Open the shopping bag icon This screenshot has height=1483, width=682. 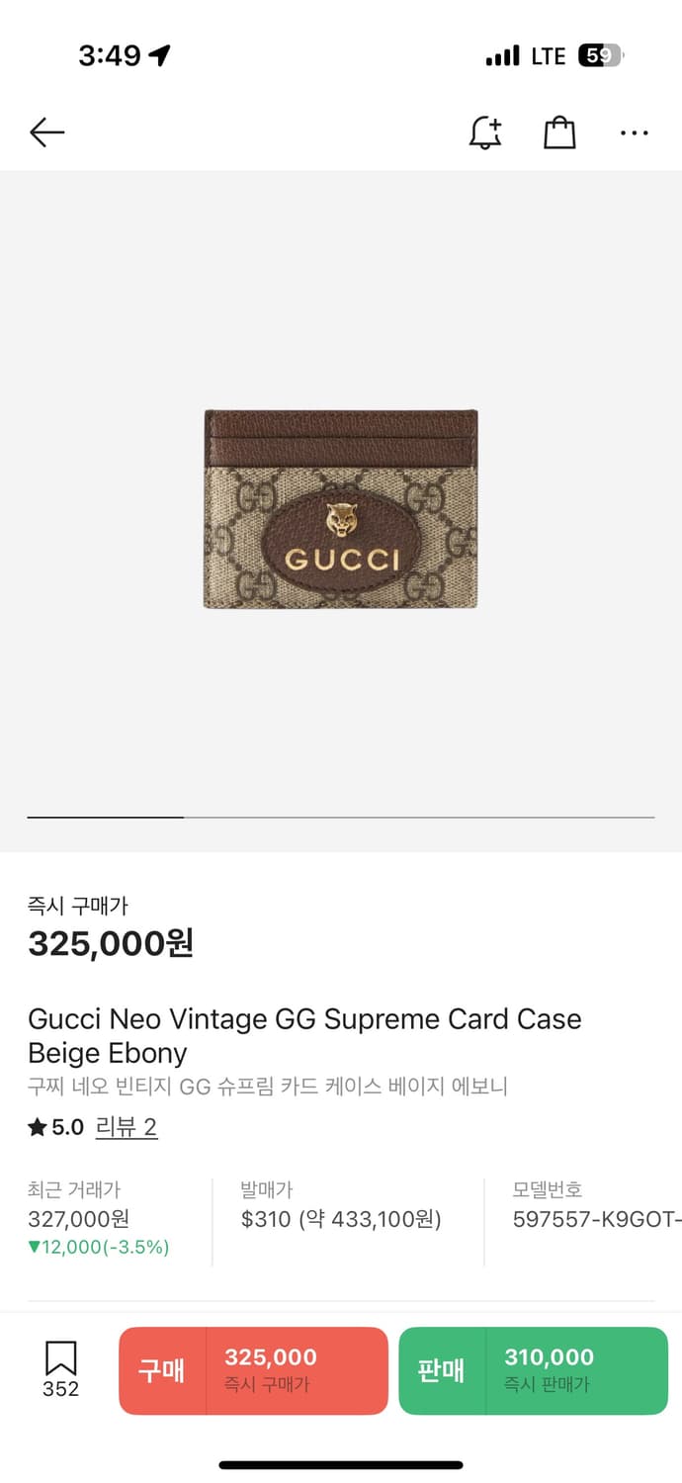pyautogui.click(x=559, y=132)
